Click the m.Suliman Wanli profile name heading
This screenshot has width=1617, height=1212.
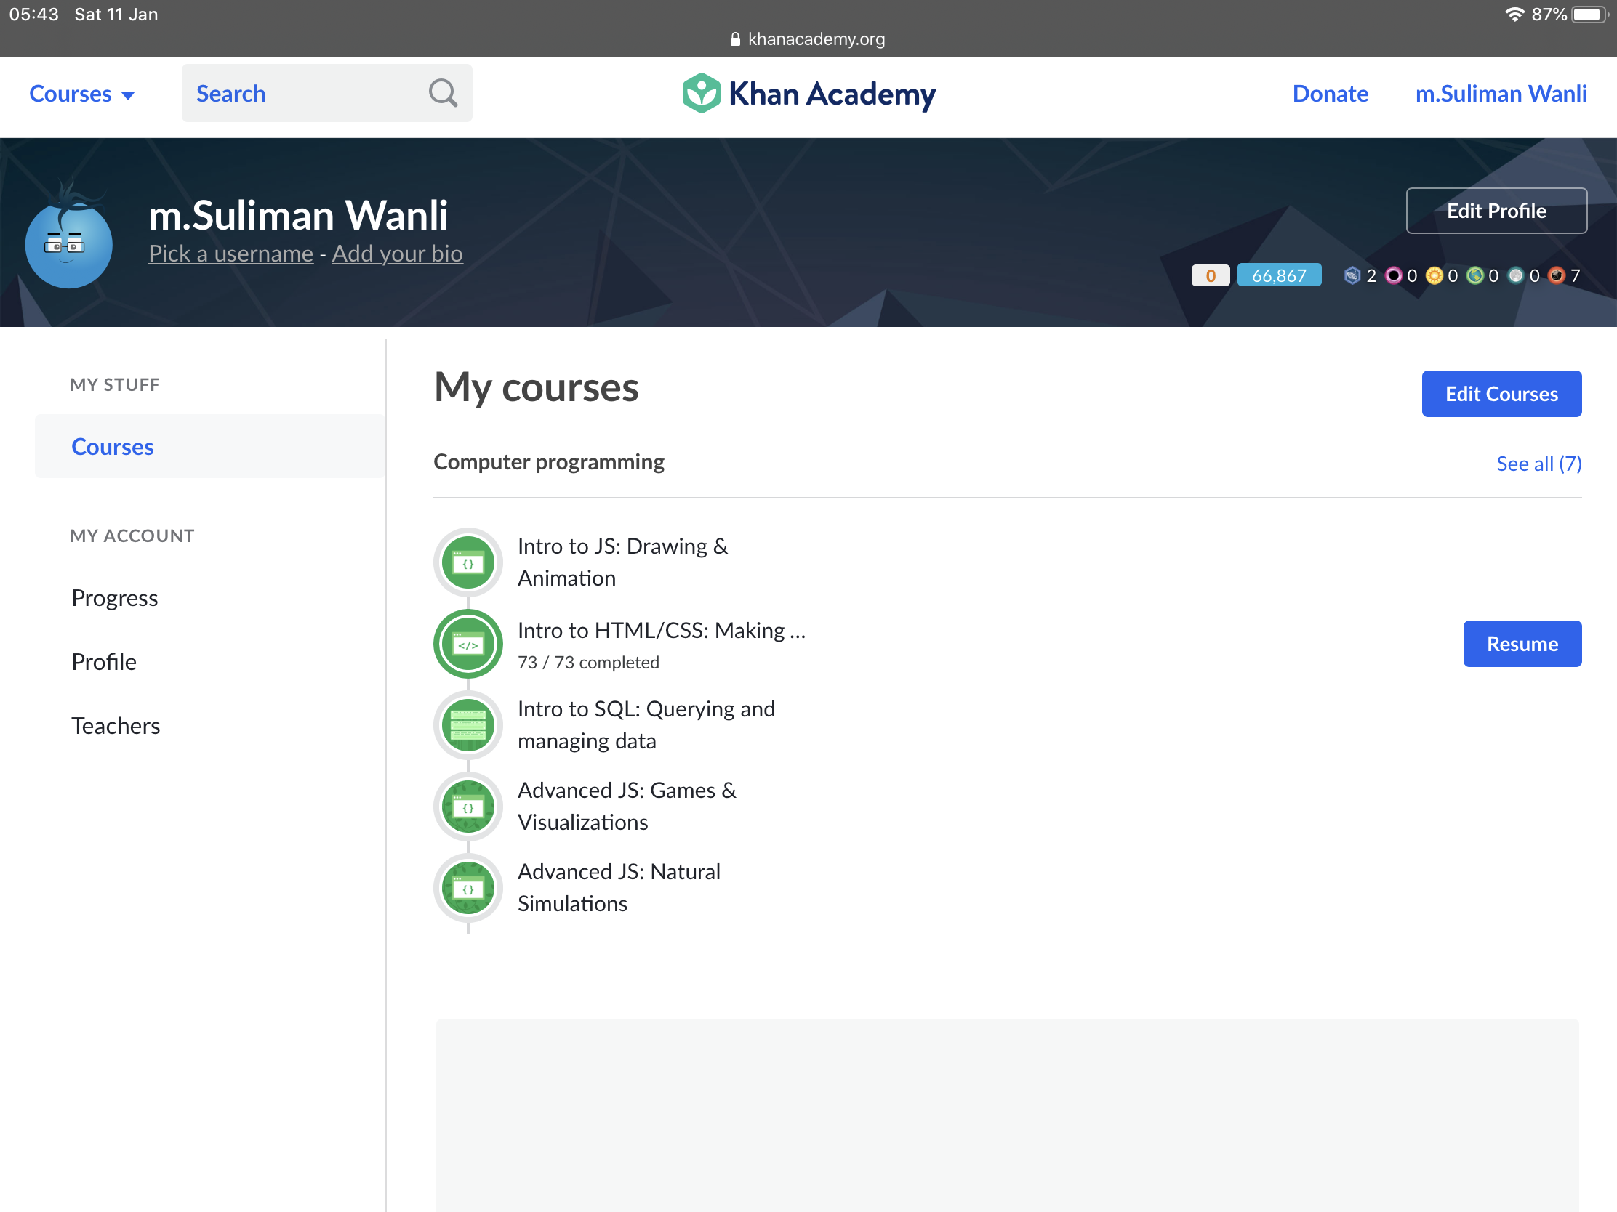(x=298, y=215)
